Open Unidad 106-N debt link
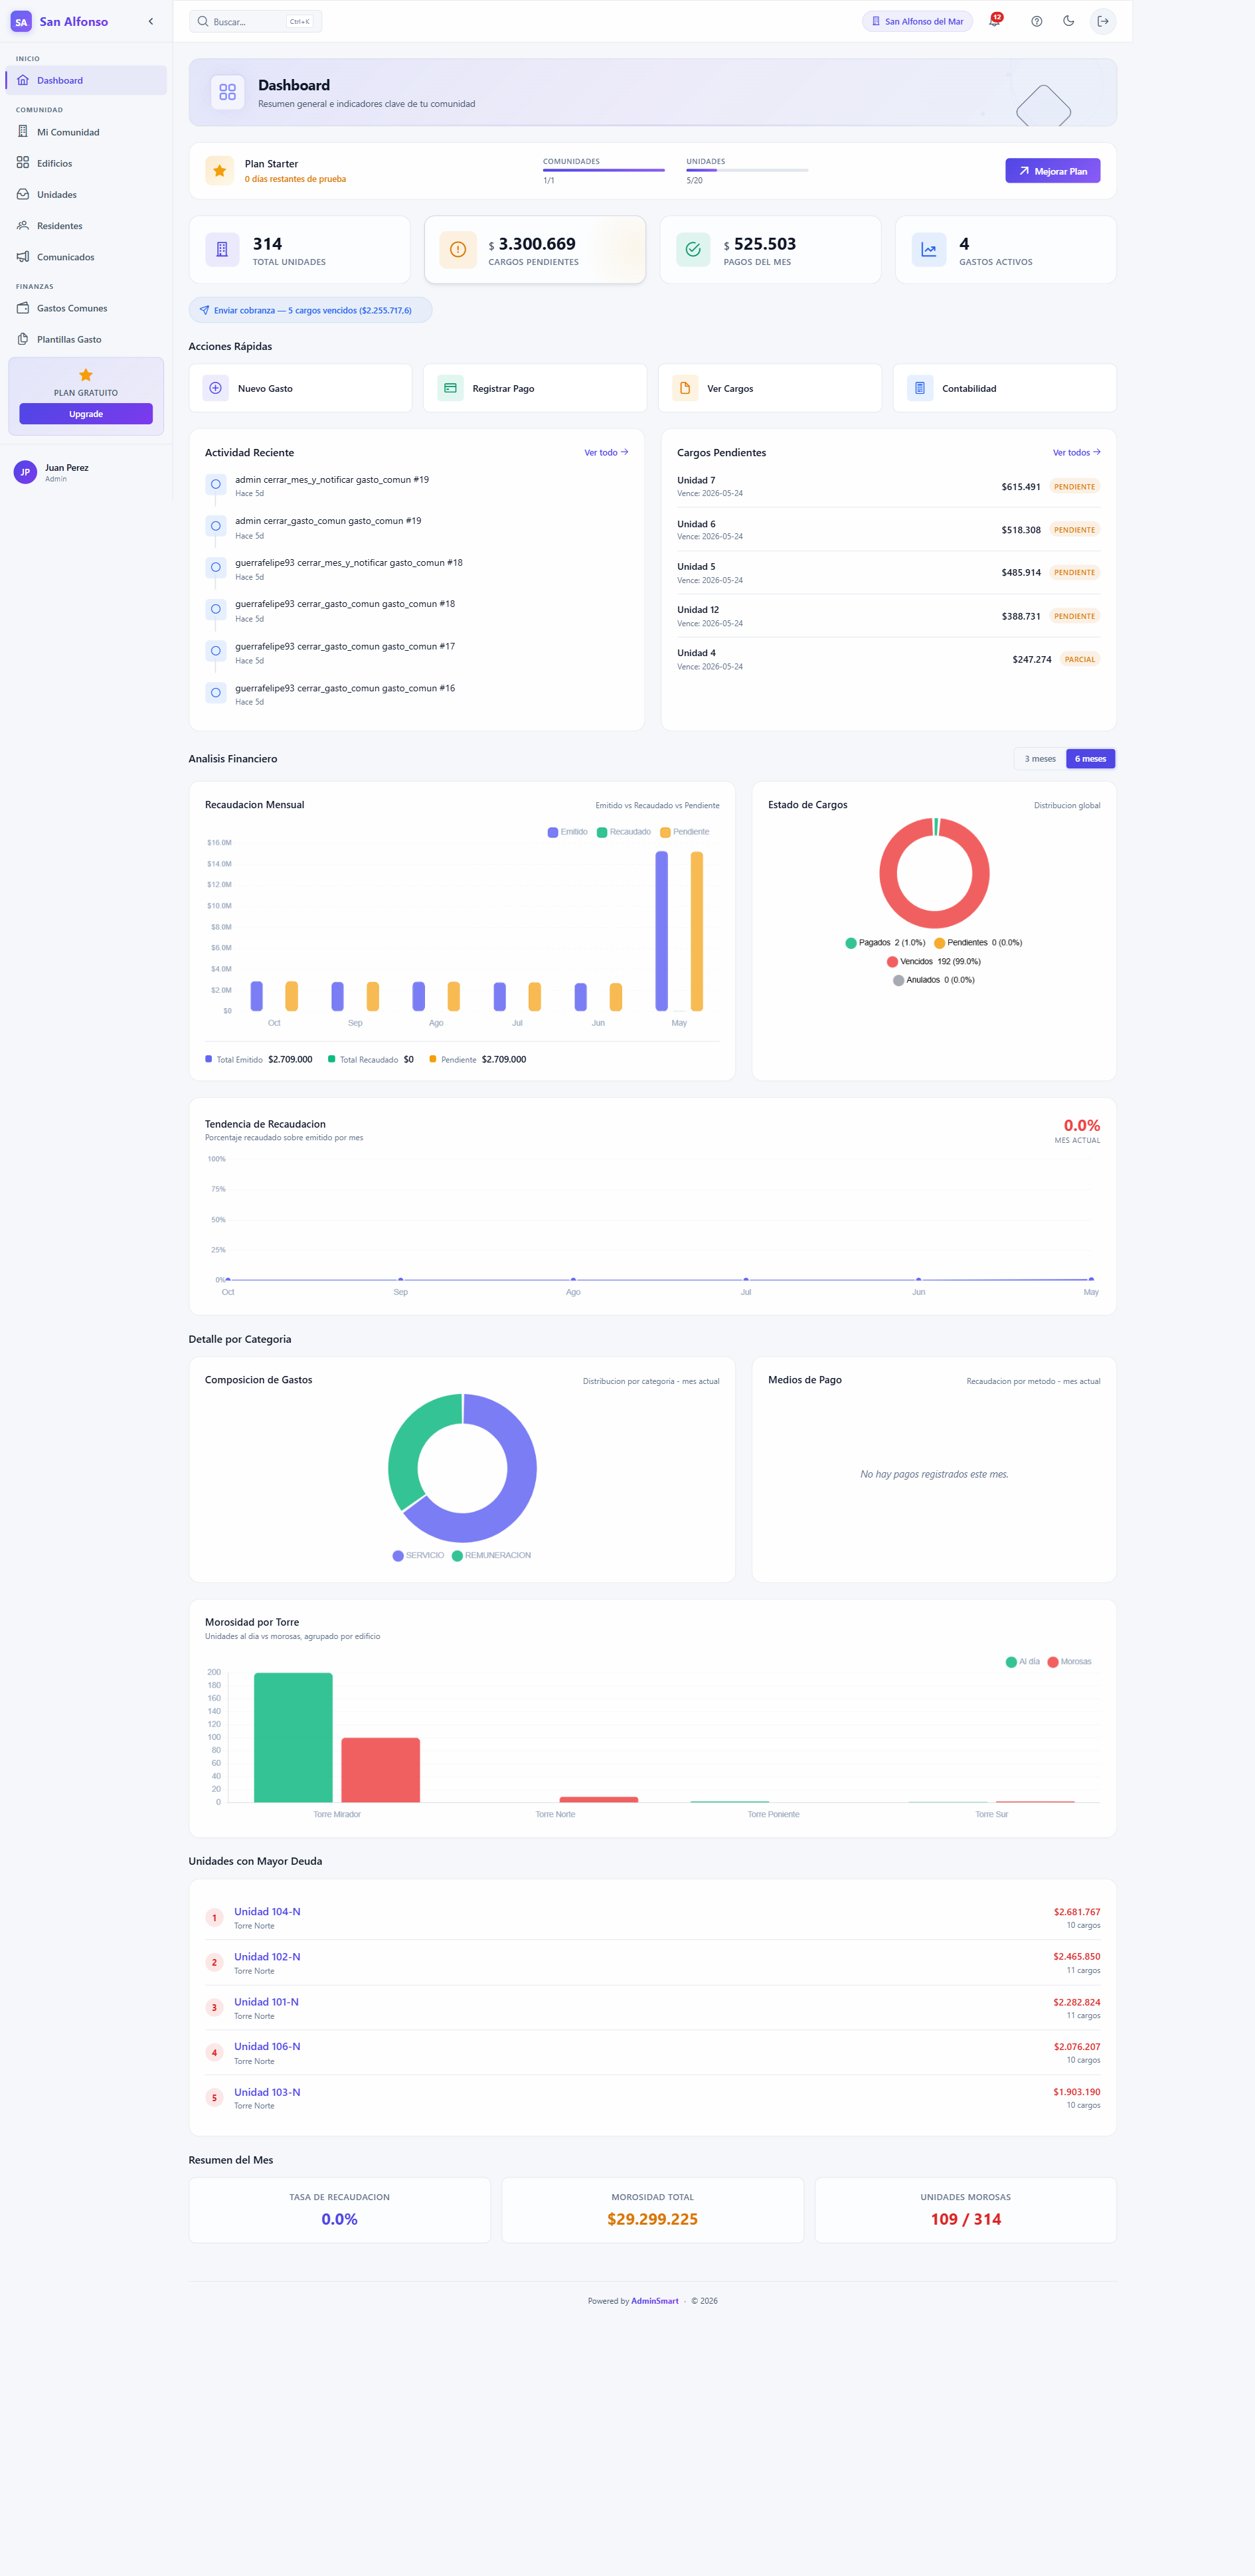The height and width of the screenshot is (2576, 1255). pyautogui.click(x=267, y=2046)
